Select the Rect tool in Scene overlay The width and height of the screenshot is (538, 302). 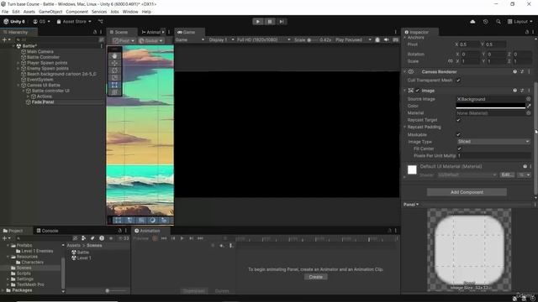pos(114,85)
